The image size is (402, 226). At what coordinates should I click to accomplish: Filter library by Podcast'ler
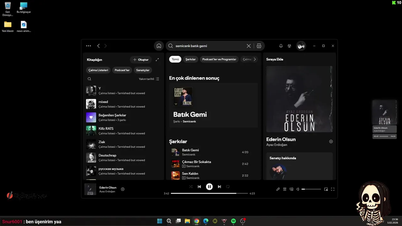pos(122,70)
